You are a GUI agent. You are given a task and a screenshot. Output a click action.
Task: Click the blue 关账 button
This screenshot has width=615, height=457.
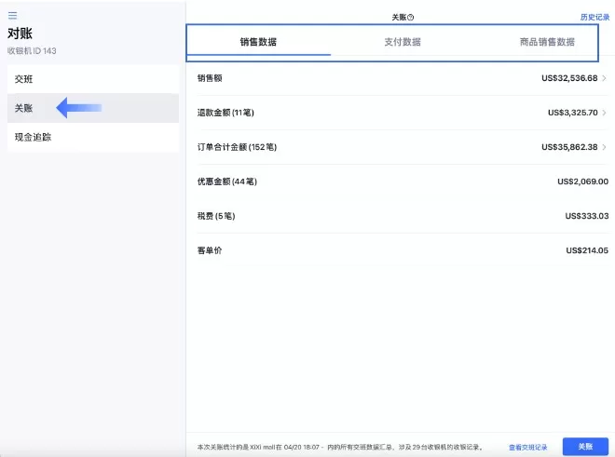point(585,447)
